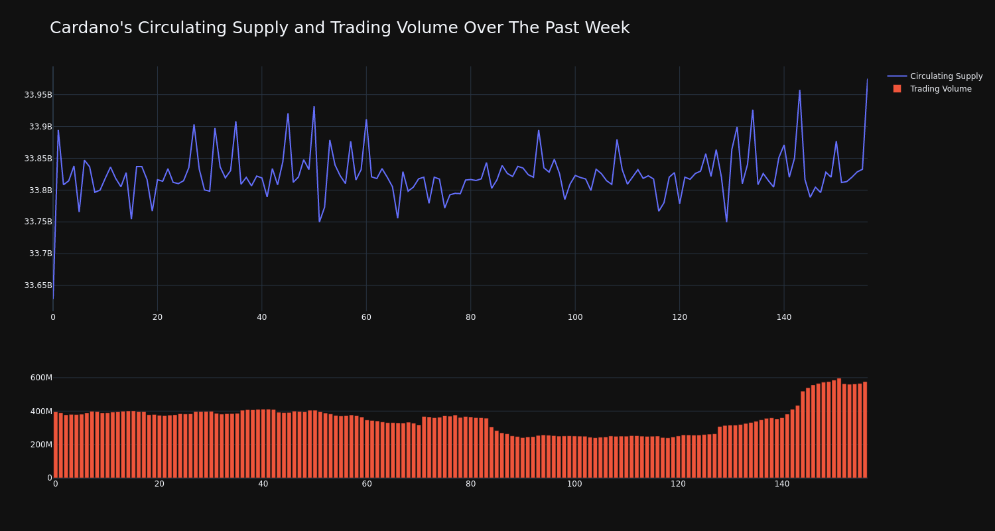Click x-axis tick 120 on volume chart
Screen dimensions: 995x531
(x=678, y=484)
